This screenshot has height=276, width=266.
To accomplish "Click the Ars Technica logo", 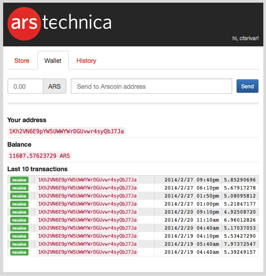I will tap(59, 24).
